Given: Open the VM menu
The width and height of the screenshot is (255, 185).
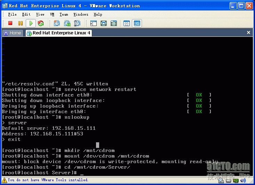Looking at the screenshot, I should click(x=52, y=15).
